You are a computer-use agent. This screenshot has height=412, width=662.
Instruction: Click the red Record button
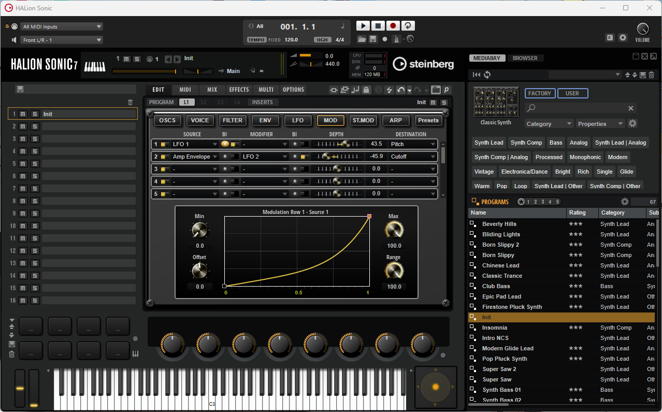click(x=393, y=26)
